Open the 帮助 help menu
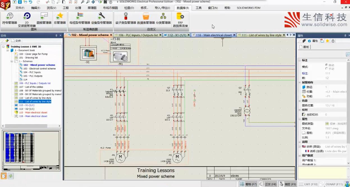Screen dimensions: 350x187 click(x=227, y=8)
